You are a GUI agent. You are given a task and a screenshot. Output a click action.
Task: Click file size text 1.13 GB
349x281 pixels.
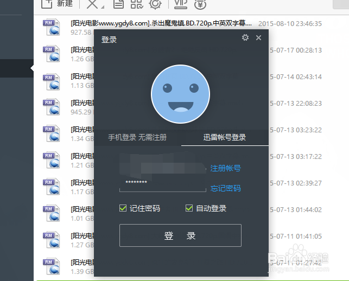[83, 85]
